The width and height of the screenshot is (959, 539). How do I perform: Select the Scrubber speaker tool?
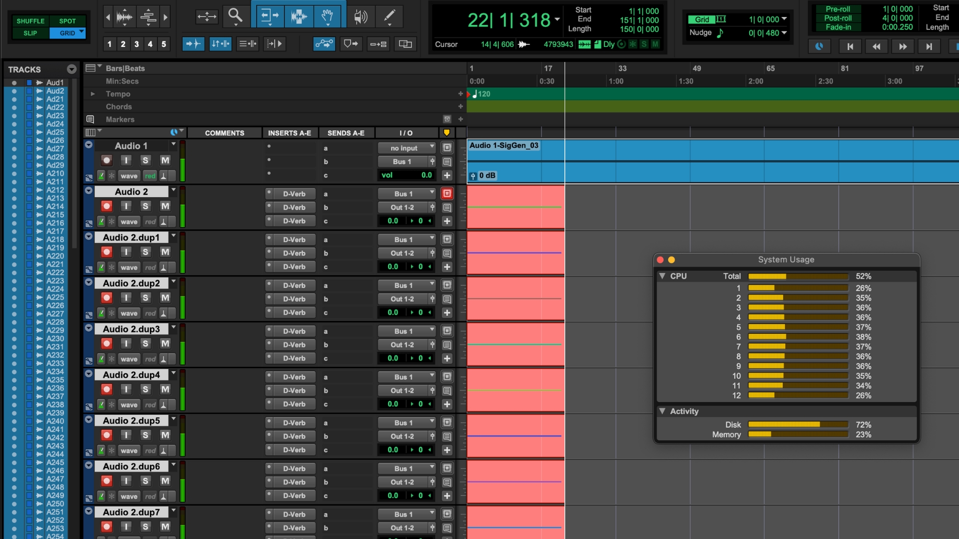pyautogui.click(x=360, y=16)
